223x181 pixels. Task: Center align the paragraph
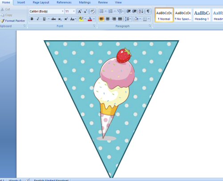[107, 19]
